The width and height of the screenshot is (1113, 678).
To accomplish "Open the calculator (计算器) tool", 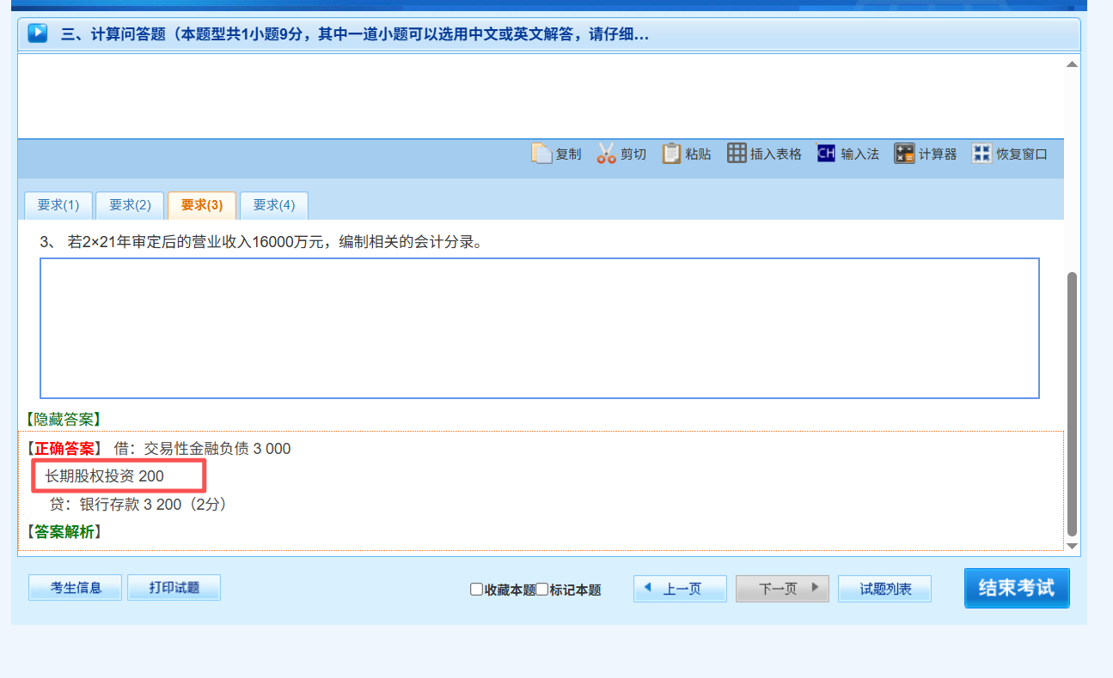I will tap(904, 154).
